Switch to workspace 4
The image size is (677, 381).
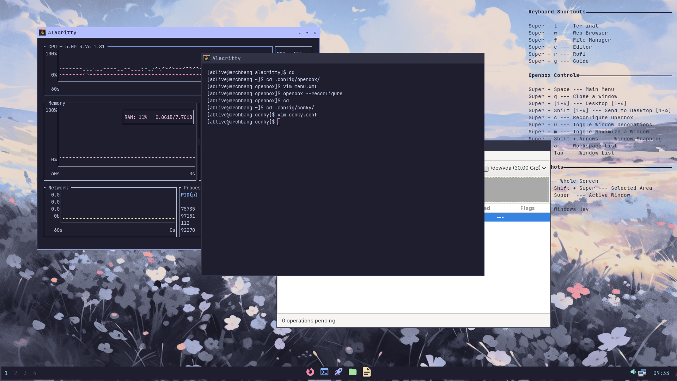[x=35, y=373]
